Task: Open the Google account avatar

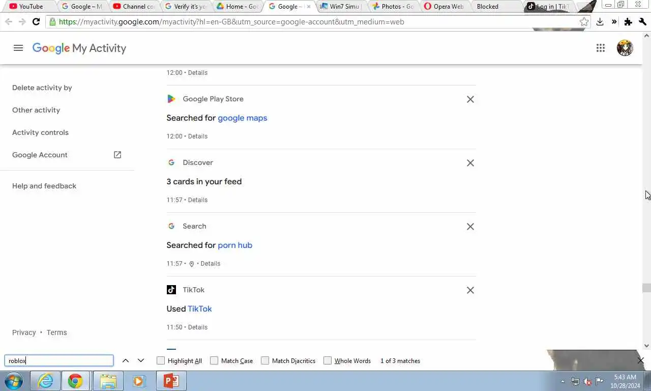Action: tap(625, 48)
